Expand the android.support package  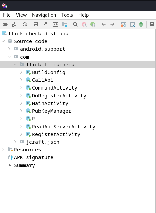tap(9, 49)
